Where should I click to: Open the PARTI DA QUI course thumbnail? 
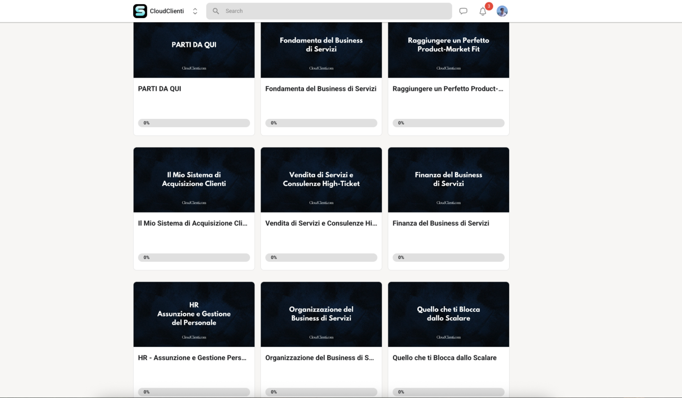[194, 50]
